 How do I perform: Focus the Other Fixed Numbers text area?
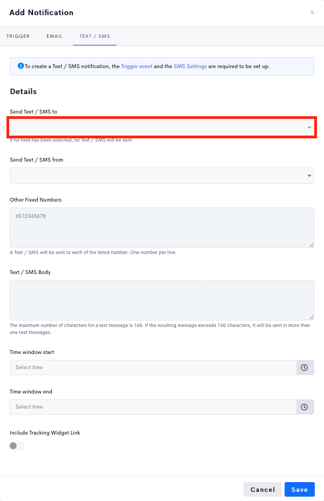tap(162, 228)
